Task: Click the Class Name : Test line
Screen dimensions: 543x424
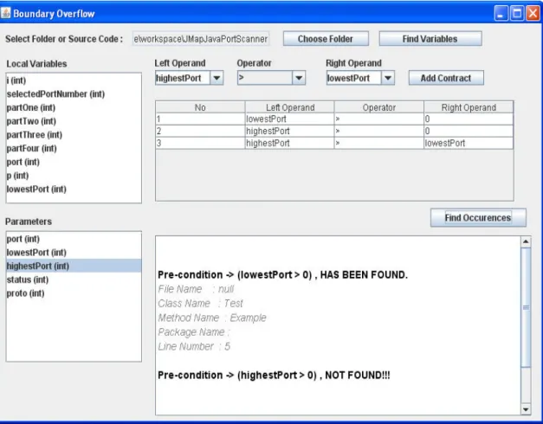Action: (200, 304)
